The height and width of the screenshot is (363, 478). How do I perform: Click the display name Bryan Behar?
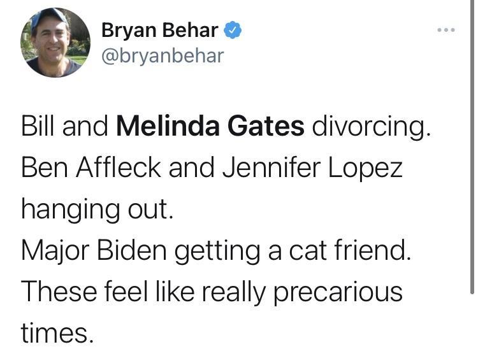click(x=160, y=30)
